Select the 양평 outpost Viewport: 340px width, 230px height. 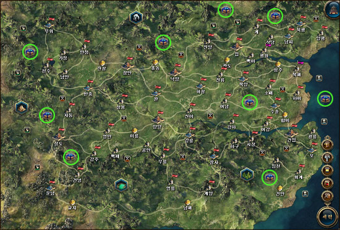pyautogui.click(x=321, y=33)
